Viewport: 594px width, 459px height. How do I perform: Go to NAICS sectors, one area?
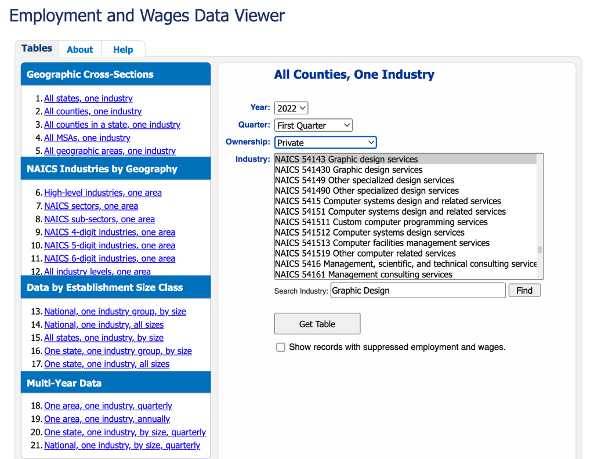tap(91, 206)
